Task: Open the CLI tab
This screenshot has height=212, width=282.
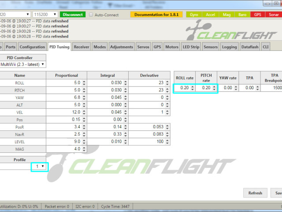Action: tap(266, 47)
